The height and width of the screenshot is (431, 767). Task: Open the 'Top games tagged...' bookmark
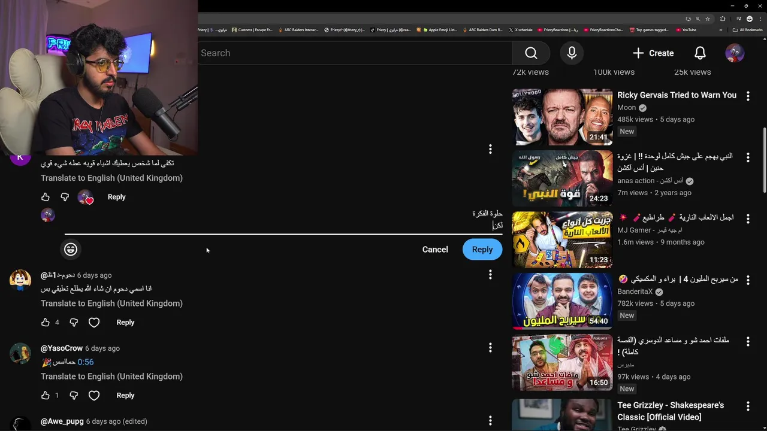[649, 29]
